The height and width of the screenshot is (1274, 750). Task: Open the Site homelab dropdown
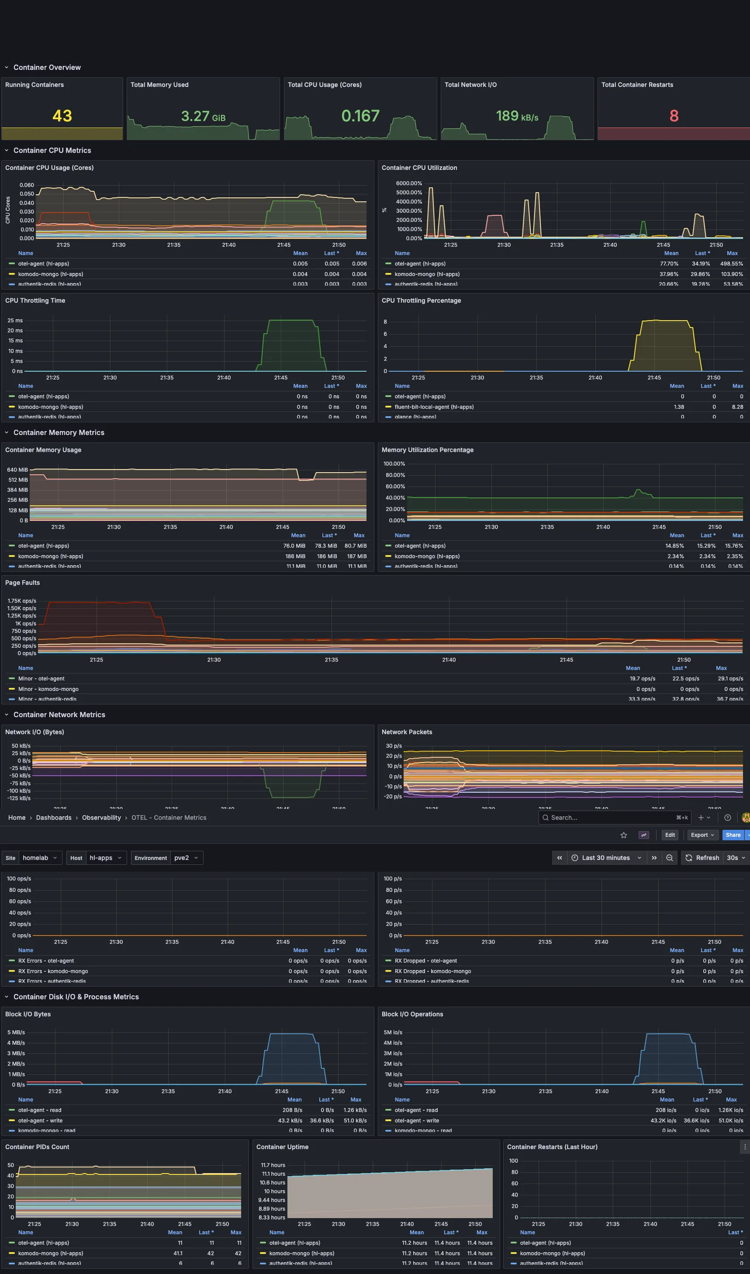click(40, 858)
